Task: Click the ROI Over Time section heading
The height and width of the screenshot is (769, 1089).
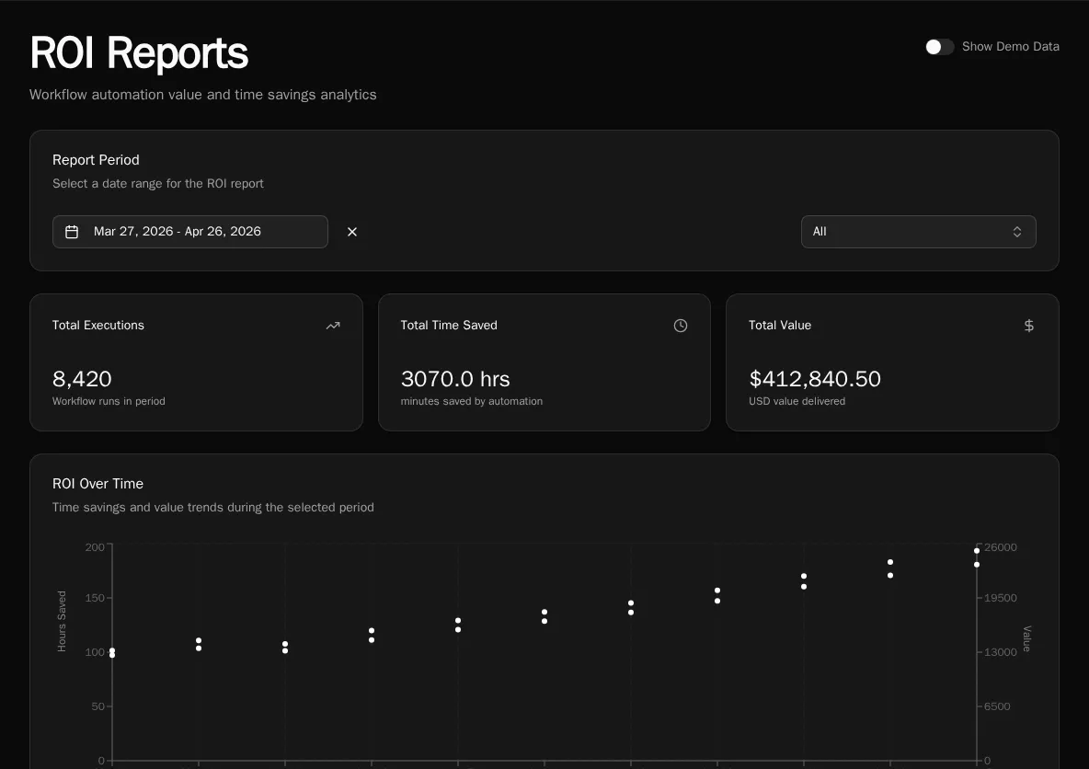Action: click(x=97, y=483)
